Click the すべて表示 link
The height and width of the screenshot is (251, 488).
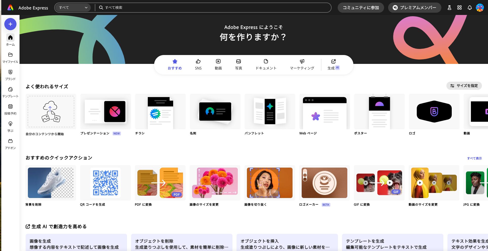(x=474, y=158)
